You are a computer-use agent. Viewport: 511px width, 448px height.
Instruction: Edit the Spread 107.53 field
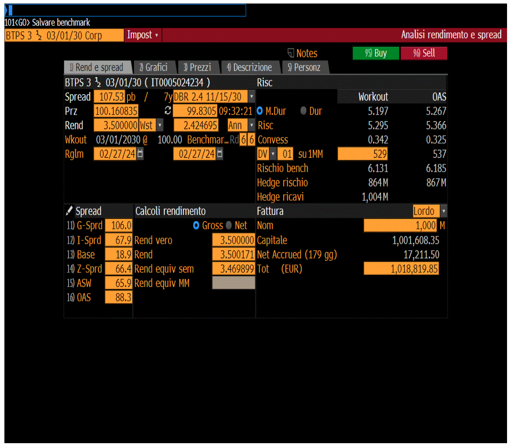point(109,96)
